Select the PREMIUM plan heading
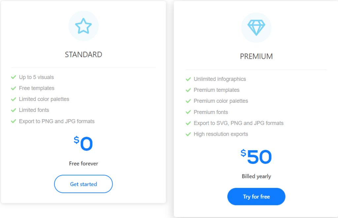338x218 pixels. point(256,56)
